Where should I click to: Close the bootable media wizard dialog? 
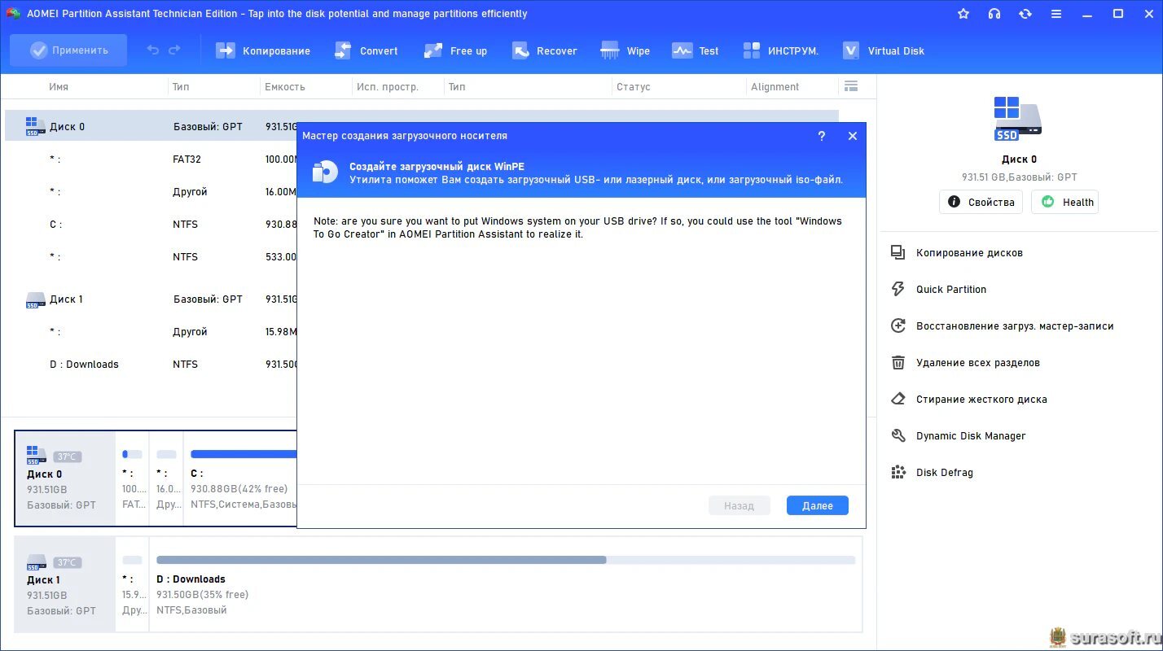853,136
